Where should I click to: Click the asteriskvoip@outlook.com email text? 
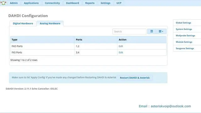click(171, 106)
